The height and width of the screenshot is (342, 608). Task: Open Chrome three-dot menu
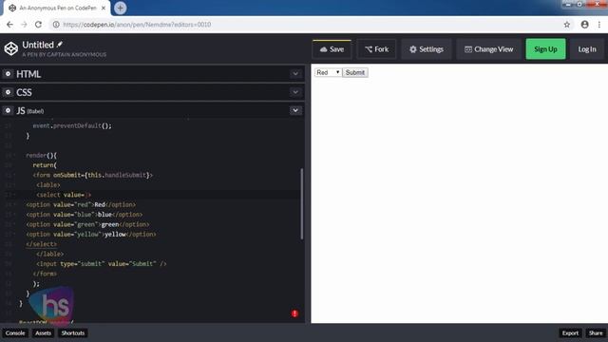[599, 25]
